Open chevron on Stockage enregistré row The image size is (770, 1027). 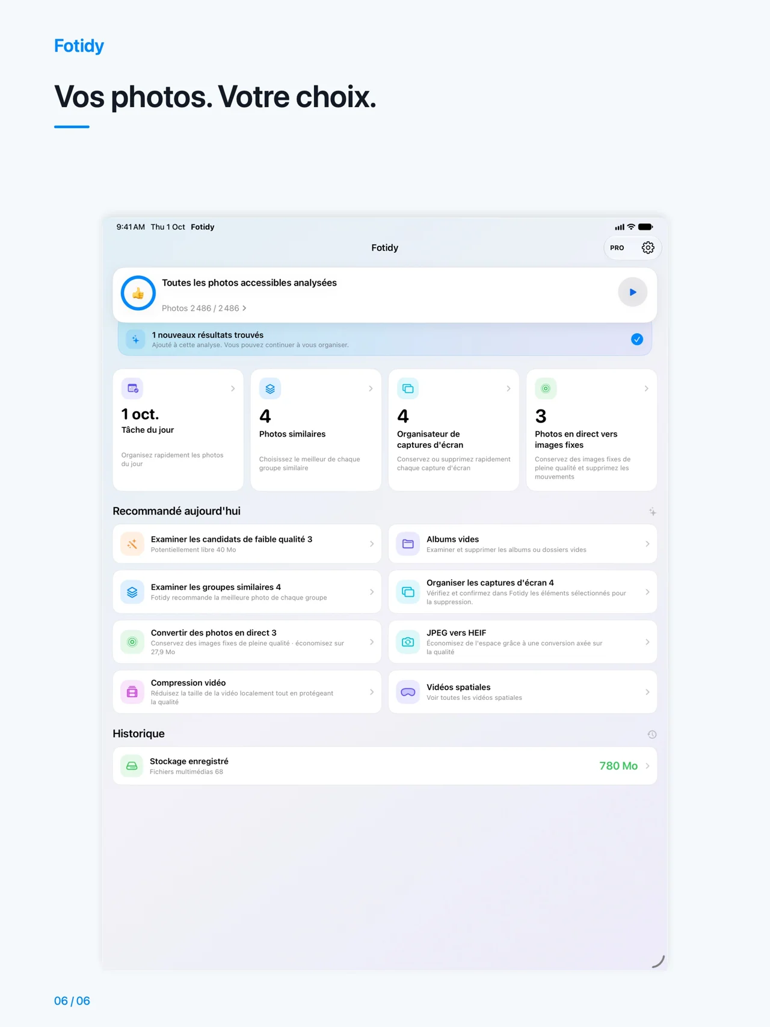pos(647,766)
